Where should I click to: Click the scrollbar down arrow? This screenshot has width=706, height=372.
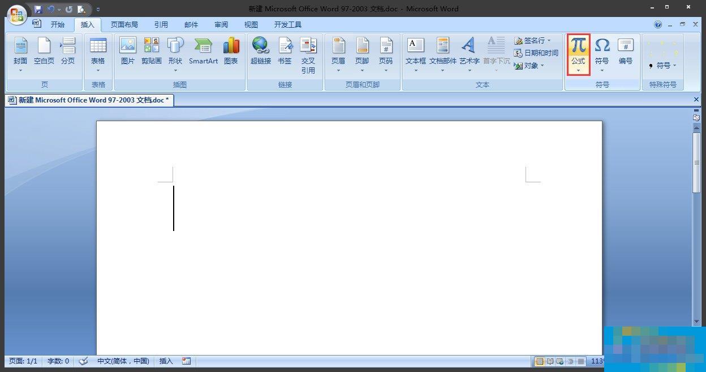pyautogui.click(x=697, y=322)
